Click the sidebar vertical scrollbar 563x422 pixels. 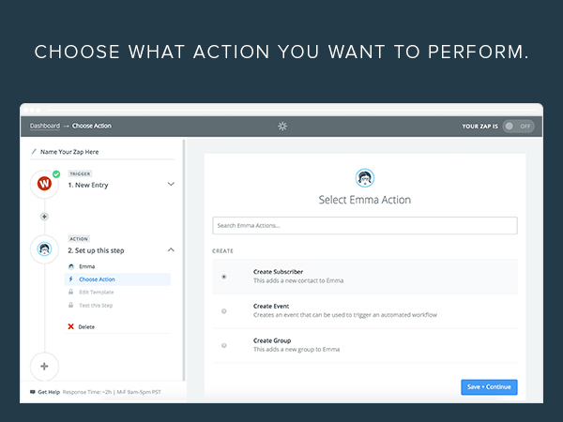coord(184,260)
